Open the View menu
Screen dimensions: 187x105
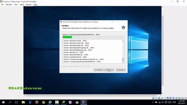coord(16,5)
